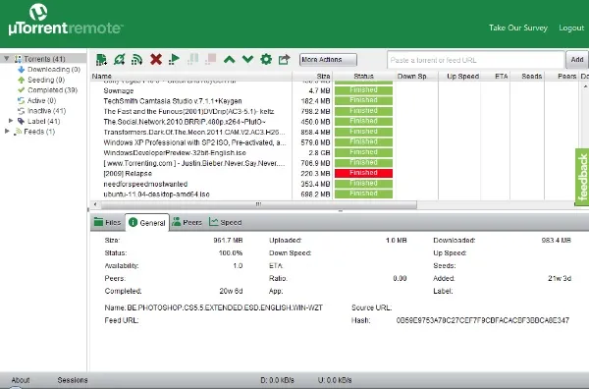This screenshot has width=589, height=389.
Task: Open the Take Our Survey link
Action: [x=518, y=28]
